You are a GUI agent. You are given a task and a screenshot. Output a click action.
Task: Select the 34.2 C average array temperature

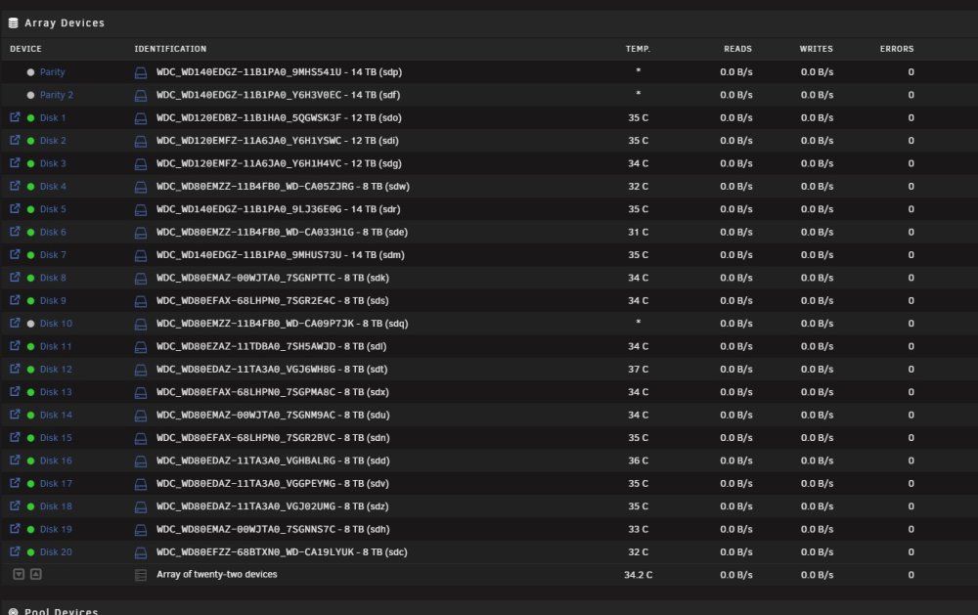pyautogui.click(x=638, y=575)
